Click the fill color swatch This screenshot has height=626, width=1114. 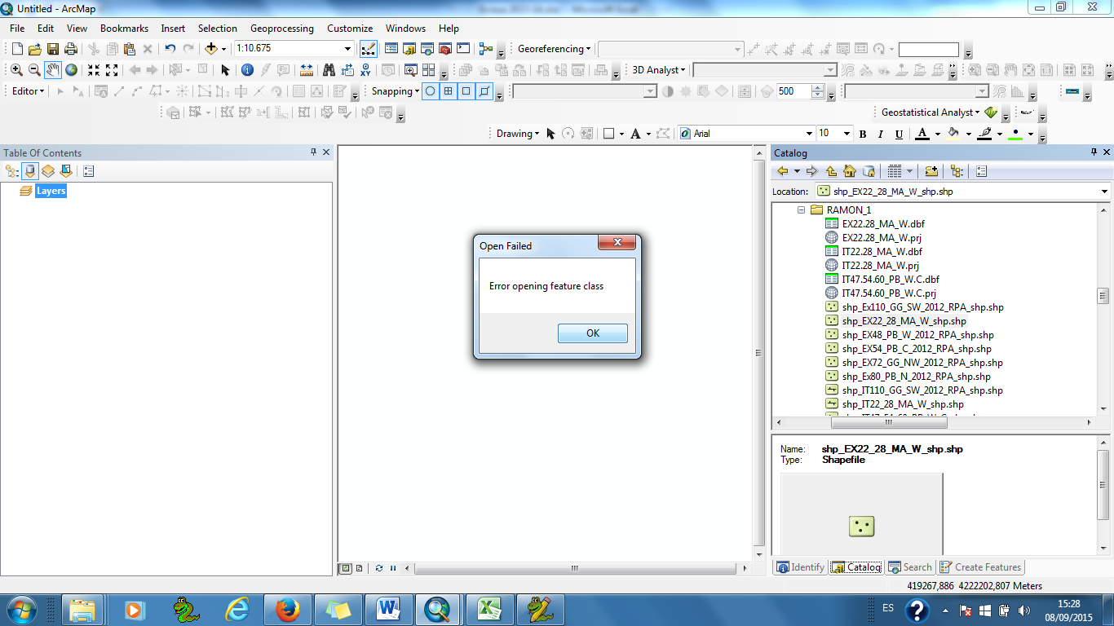(953, 134)
